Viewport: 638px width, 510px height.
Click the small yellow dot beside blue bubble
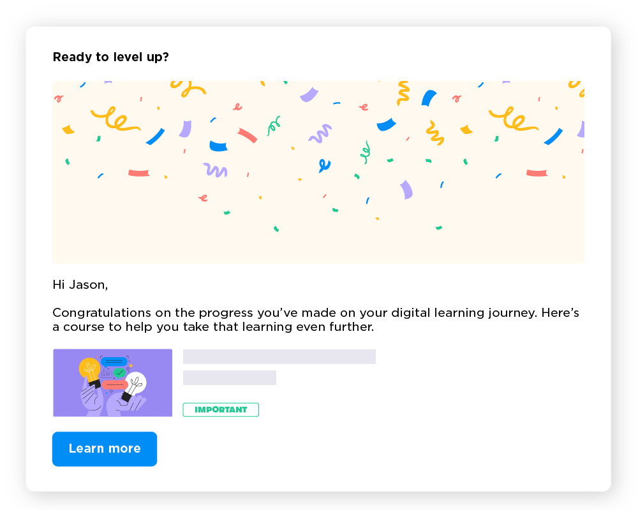[131, 364]
